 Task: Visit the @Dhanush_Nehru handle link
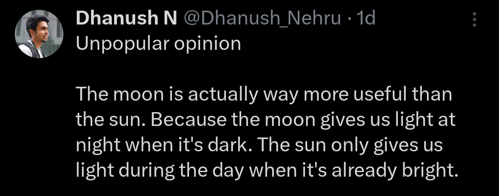(262, 18)
